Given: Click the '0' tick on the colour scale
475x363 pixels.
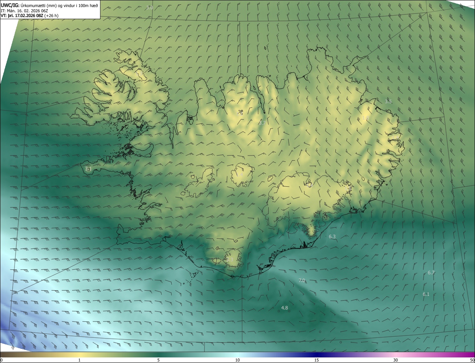Looking at the screenshot, I should pos(1,360).
